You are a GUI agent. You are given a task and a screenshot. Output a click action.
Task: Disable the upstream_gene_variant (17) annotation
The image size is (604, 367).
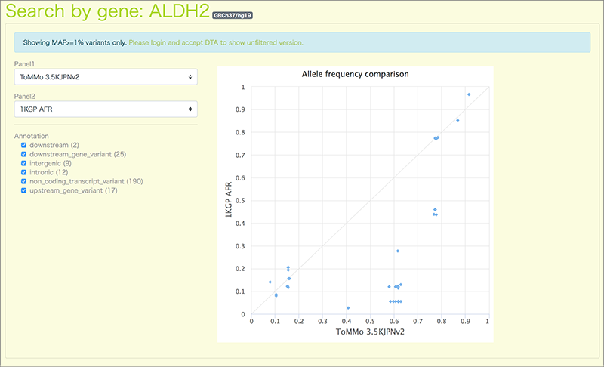pos(25,190)
